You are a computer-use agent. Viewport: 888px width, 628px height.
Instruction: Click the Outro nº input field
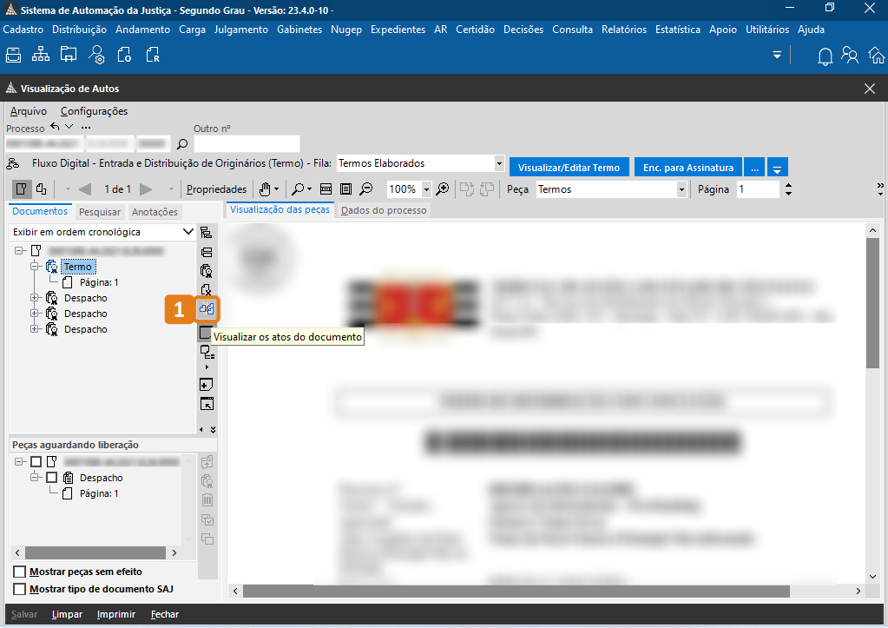(x=247, y=144)
